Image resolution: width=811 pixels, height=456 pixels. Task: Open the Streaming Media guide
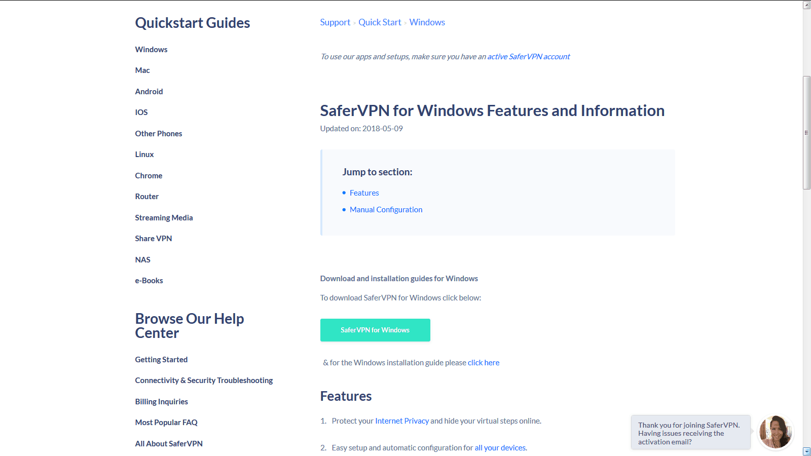[164, 218]
